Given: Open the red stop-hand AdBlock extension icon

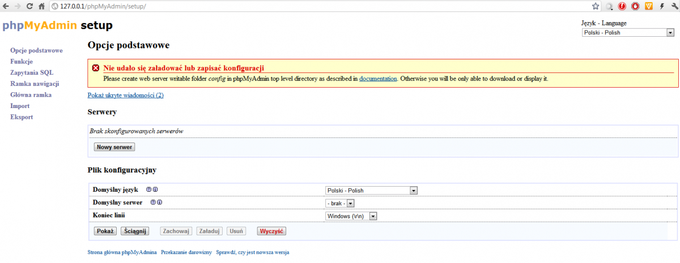Looking at the screenshot, I should pos(636,6).
